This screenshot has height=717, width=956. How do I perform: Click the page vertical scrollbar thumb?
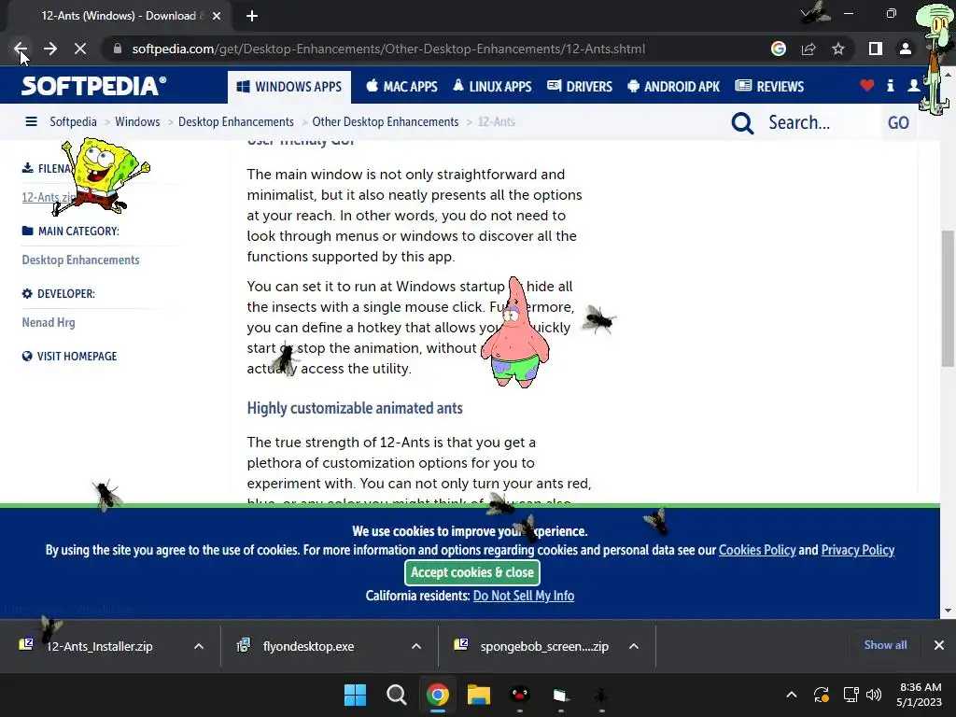coord(948,299)
